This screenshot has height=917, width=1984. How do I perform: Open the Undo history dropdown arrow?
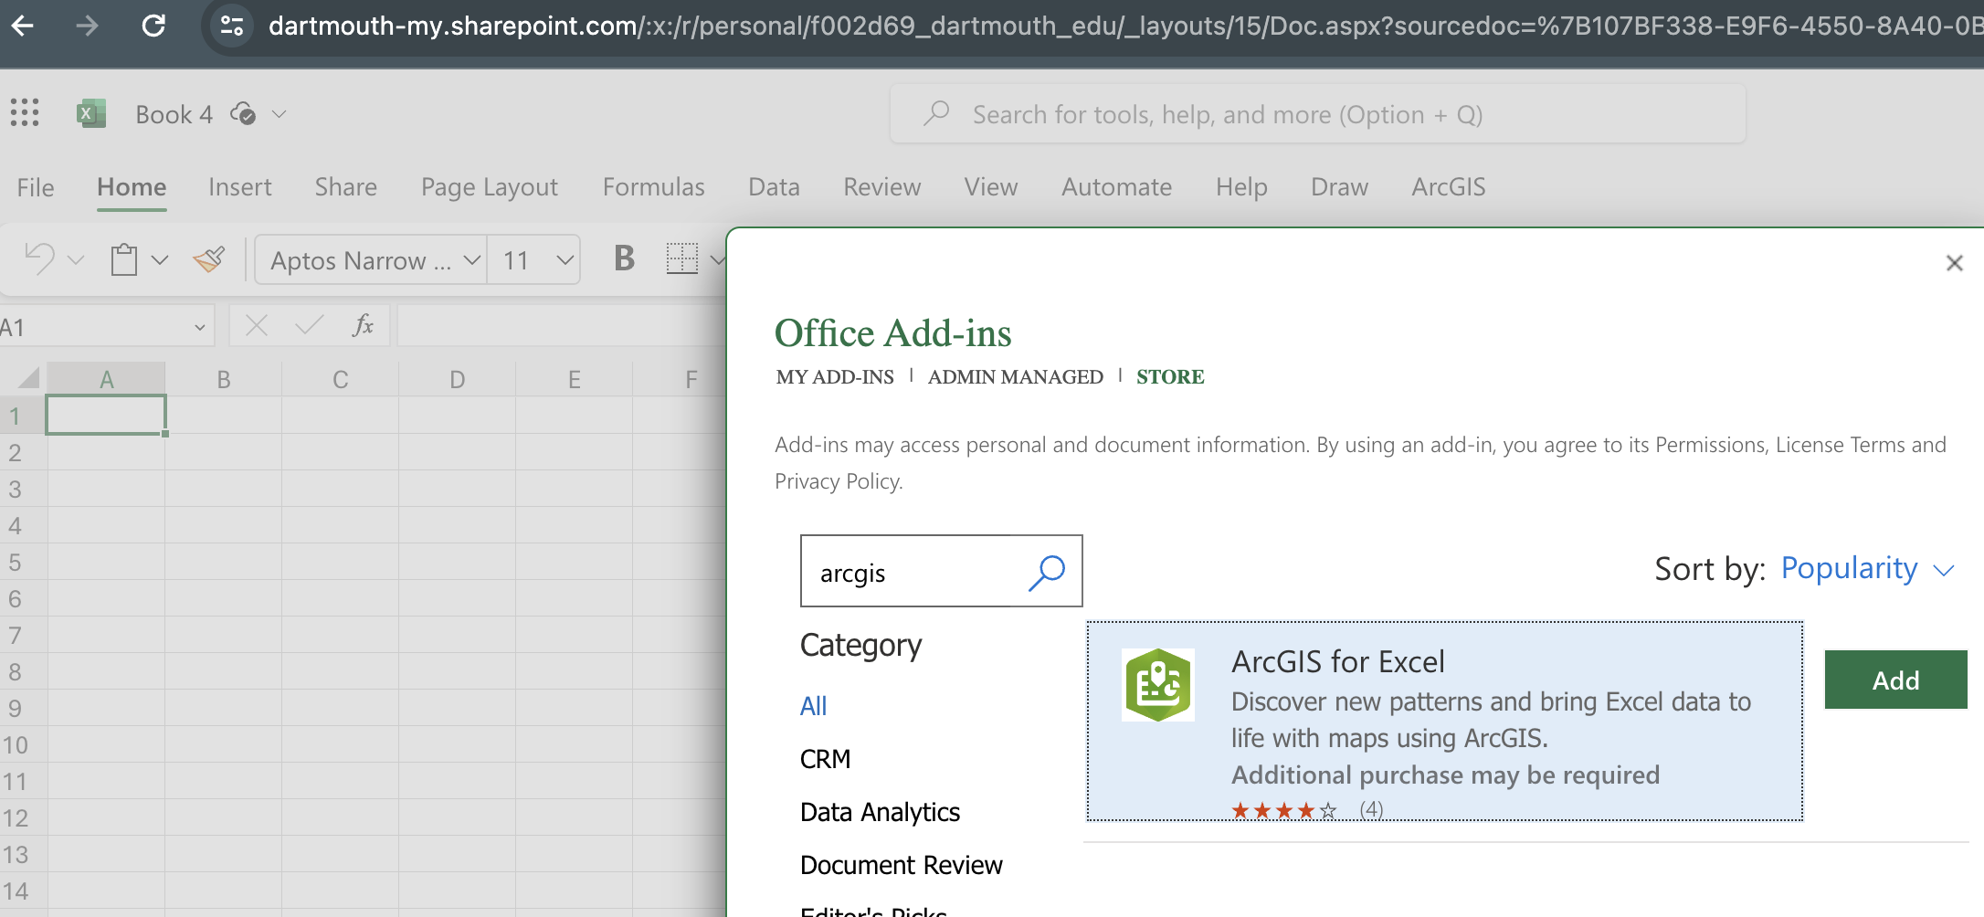click(x=77, y=260)
